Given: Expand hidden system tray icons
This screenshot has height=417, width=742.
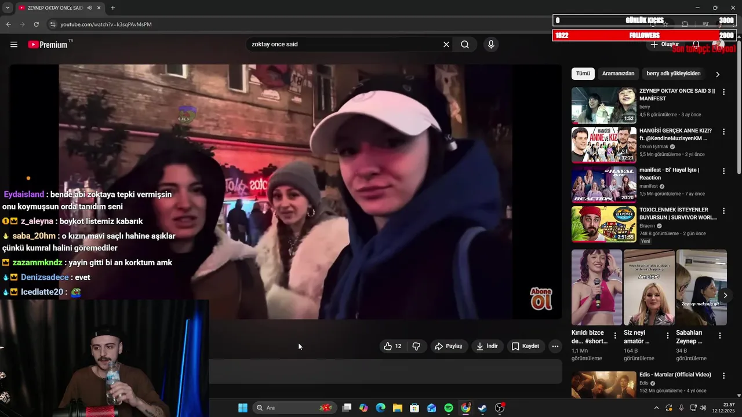Looking at the screenshot, I should click(x=657, y=408).
